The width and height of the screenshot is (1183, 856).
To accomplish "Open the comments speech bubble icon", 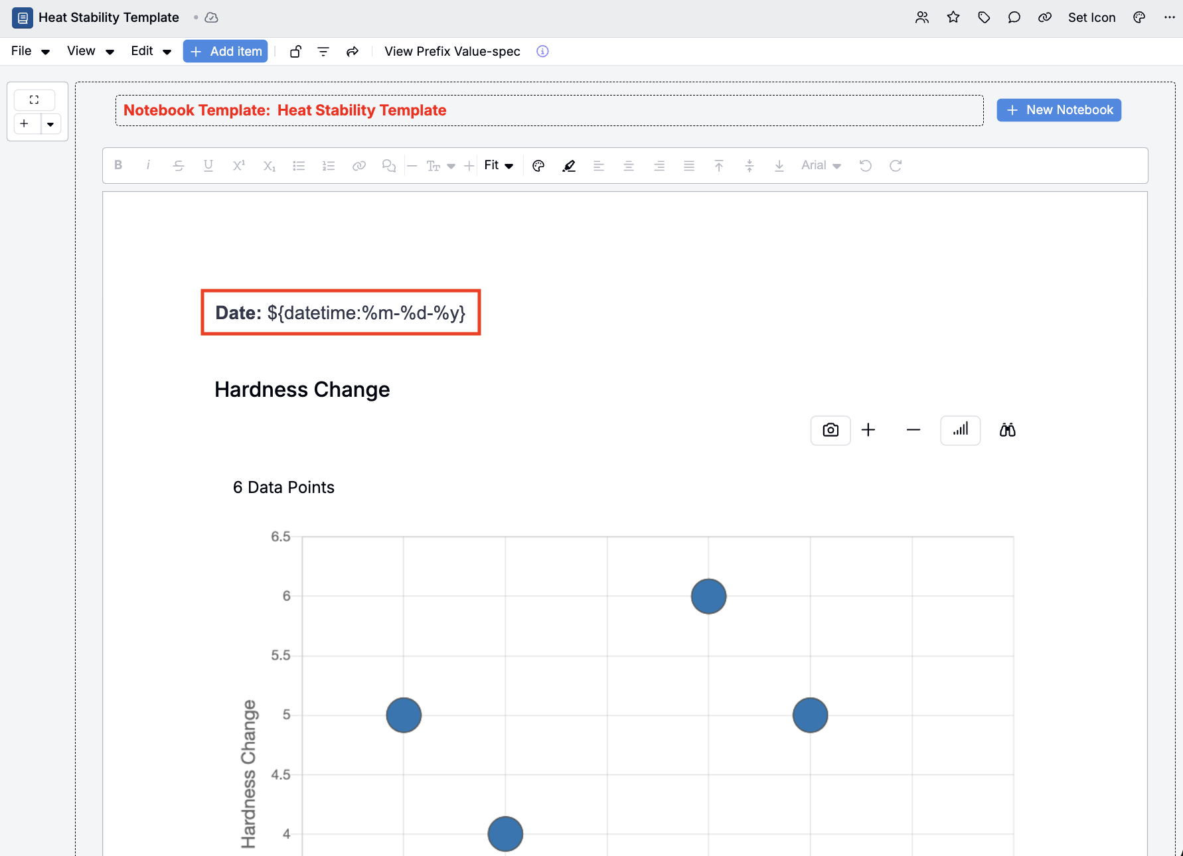I will [x=1014, y=17].
